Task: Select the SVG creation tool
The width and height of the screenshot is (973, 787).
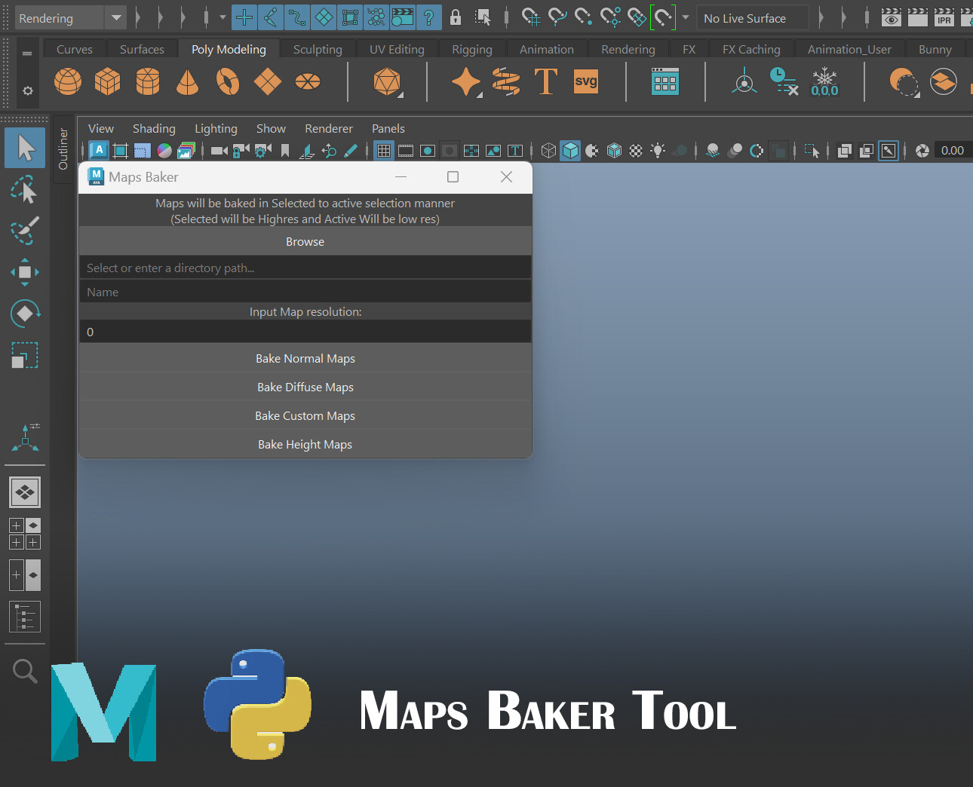Action: (x=586, y=81)
